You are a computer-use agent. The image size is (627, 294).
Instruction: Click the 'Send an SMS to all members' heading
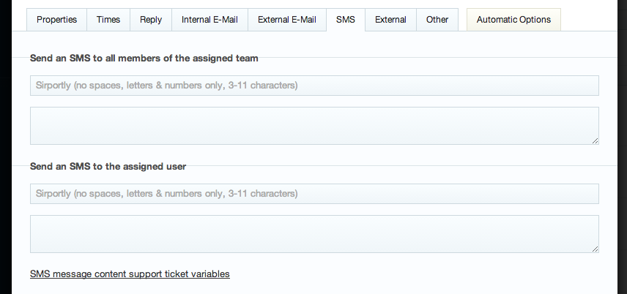[144, 58]
